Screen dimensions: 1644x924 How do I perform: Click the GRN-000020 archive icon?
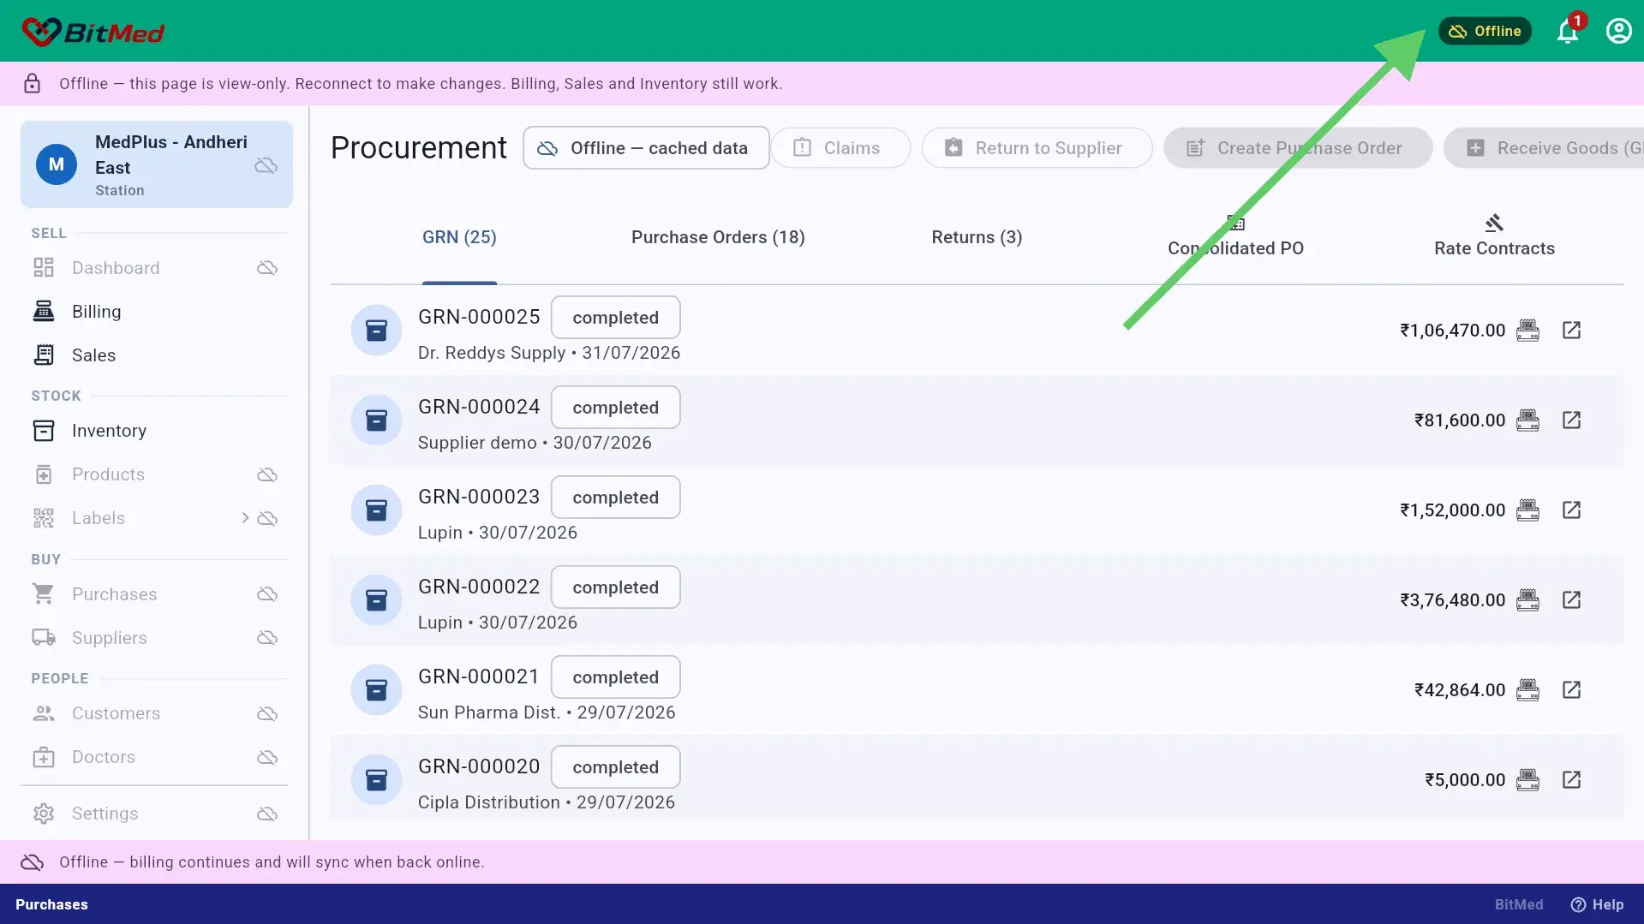point(376,780)
